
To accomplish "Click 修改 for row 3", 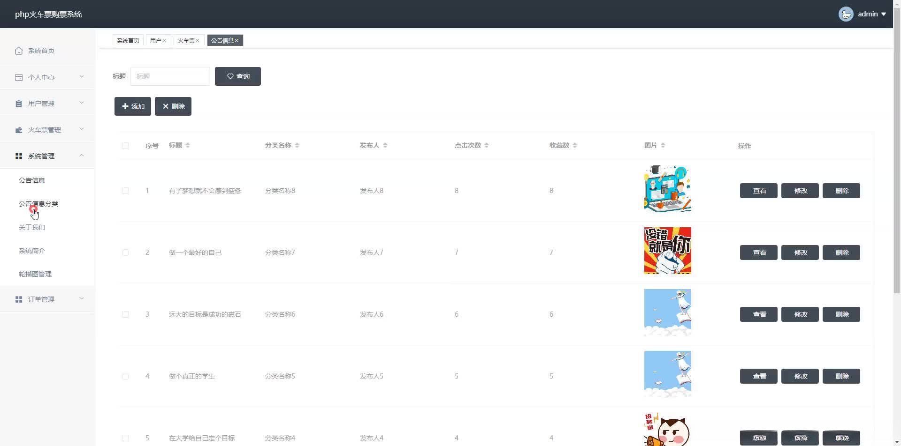I will coord(800,314).
